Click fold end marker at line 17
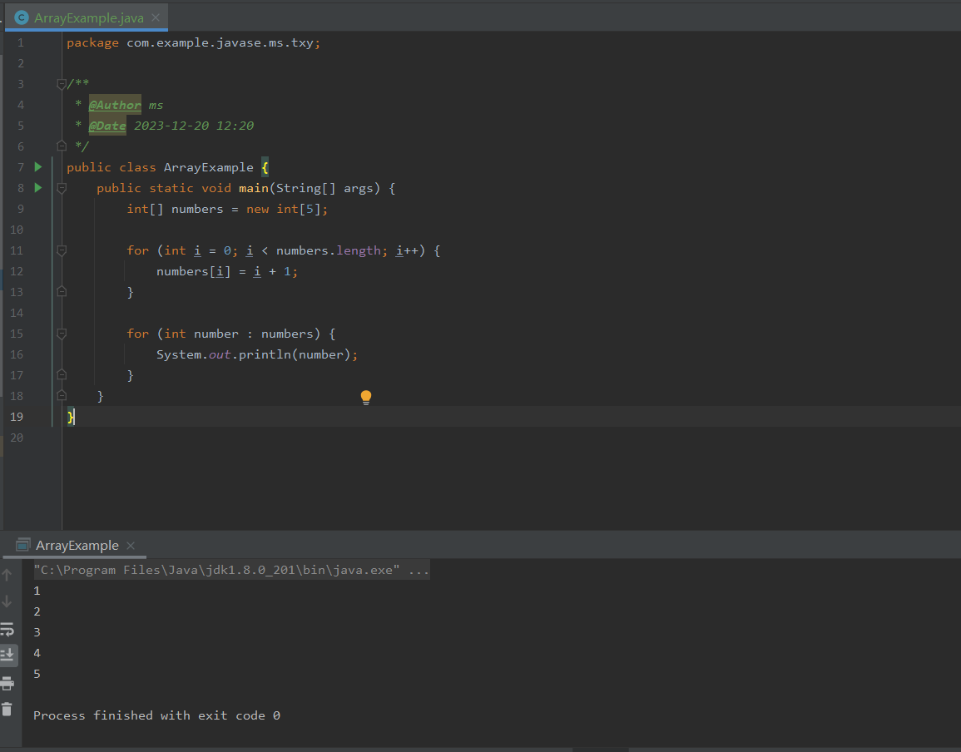Image resolution: width=961 pixels, height=752 pixels. 62,374
